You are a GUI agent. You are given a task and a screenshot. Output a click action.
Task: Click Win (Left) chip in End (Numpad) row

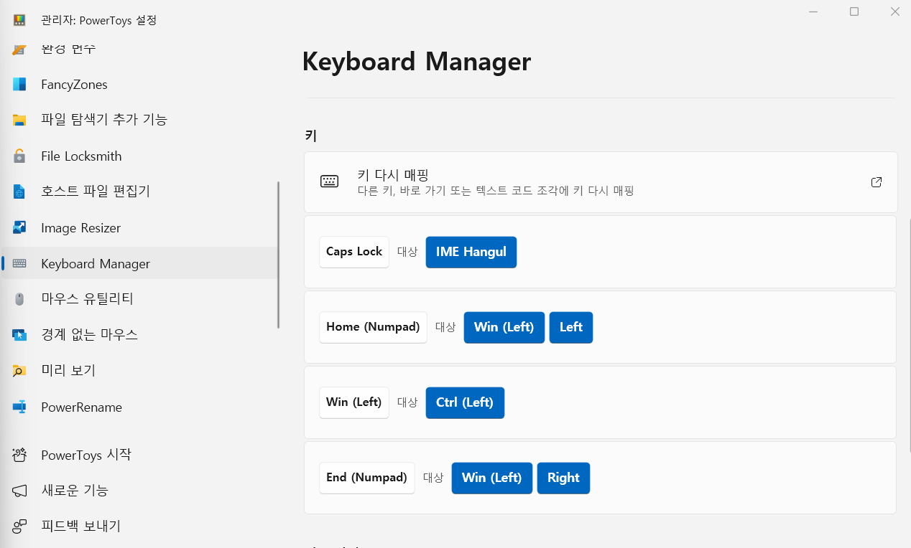coord(492,478)
